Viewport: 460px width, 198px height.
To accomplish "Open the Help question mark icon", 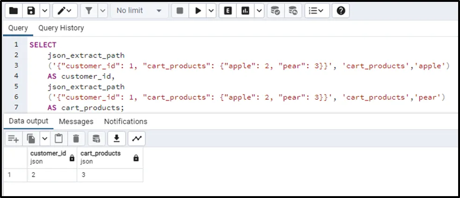I will pos(341,10).
